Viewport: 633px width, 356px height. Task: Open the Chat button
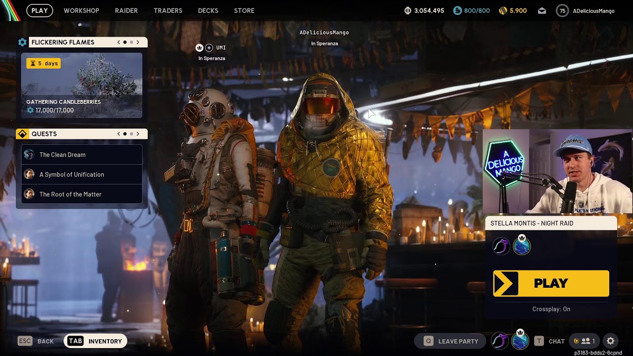[x=549, y=341]
